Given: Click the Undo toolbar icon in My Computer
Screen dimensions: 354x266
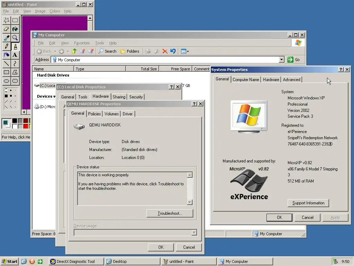Looking at the screenshot, I should 173,51.
